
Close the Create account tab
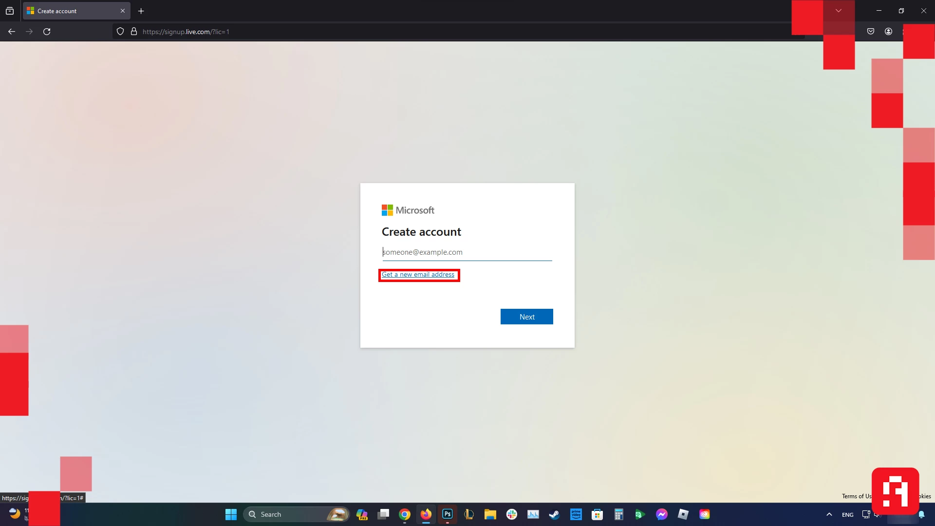point(123,11)
